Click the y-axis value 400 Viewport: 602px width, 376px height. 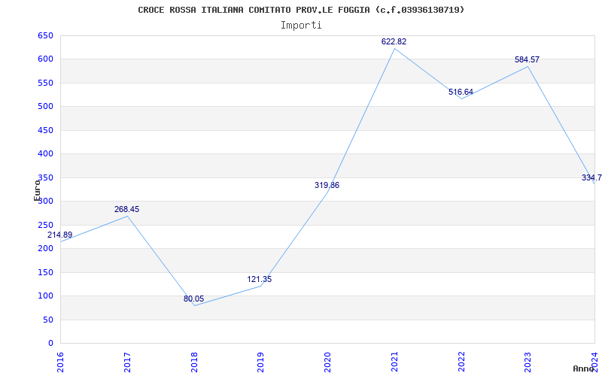click(45, 154)
